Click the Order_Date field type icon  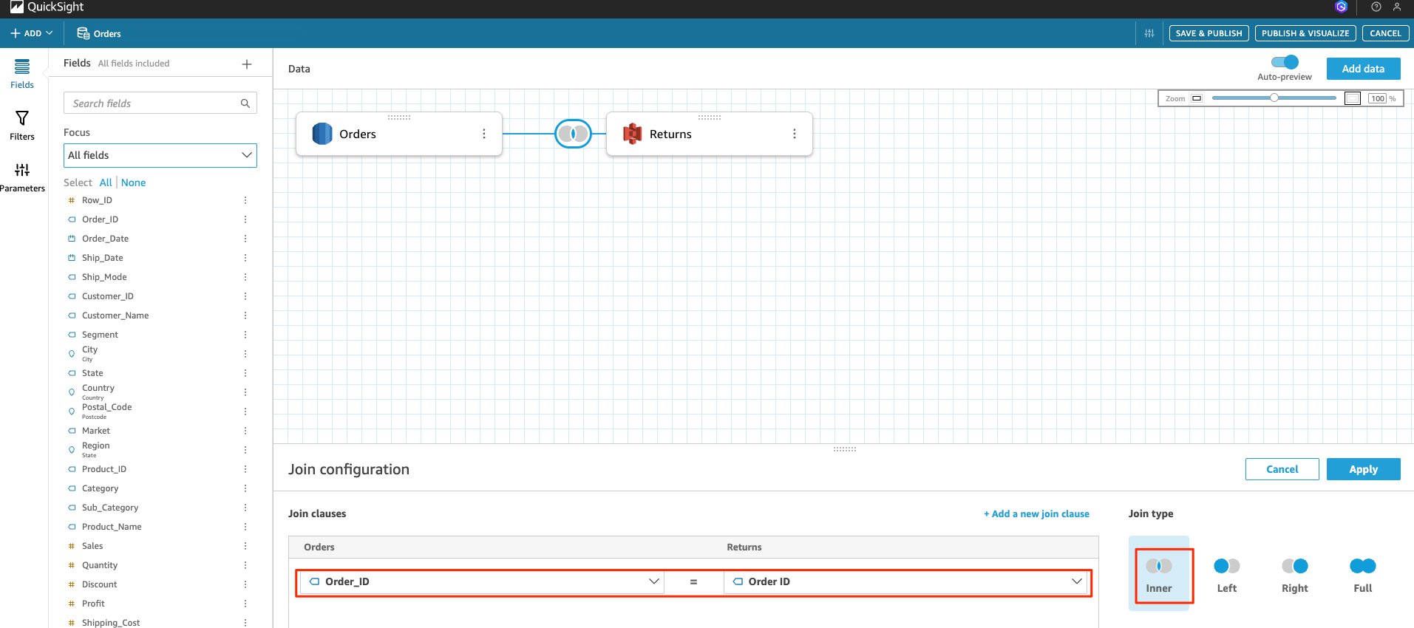coord(72,239)
